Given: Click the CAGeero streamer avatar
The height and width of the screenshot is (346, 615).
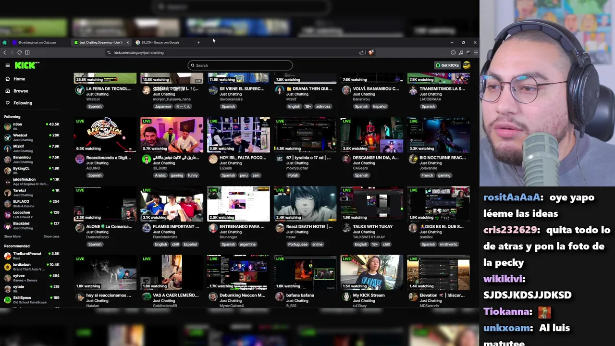Looking at the screenshot, I should click(x=346, y=159).
